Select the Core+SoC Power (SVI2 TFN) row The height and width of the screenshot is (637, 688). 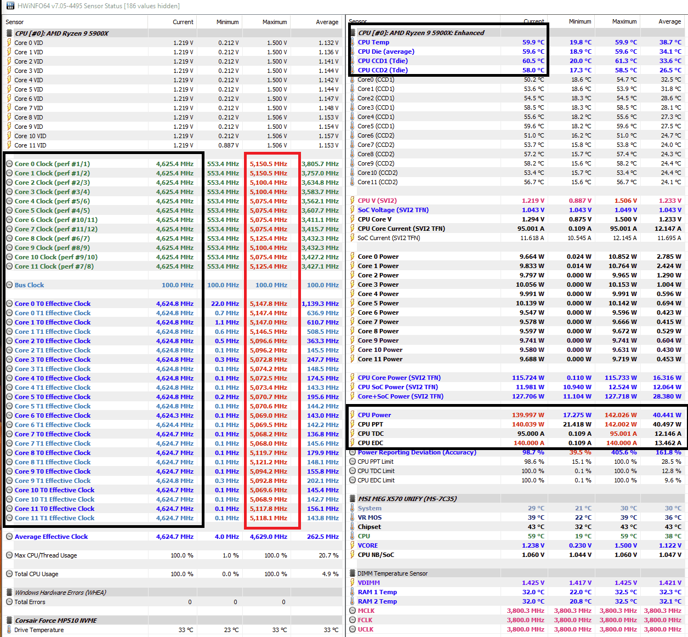[x=517, y=396]
